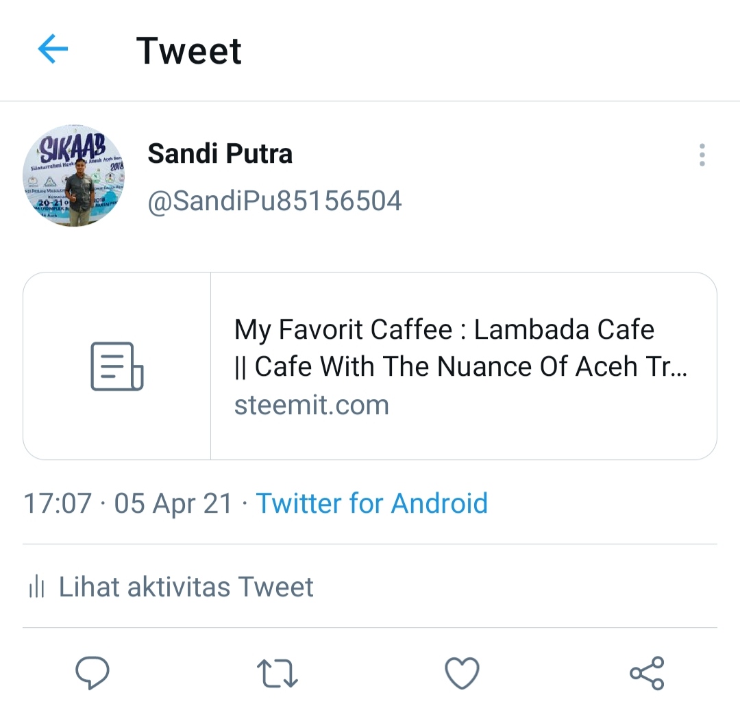Tap the @SandiPu85156504 handle

pyautogui.click(x=275, y=201)
